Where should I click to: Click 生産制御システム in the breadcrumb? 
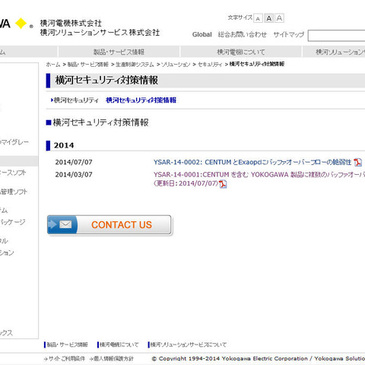135,65
